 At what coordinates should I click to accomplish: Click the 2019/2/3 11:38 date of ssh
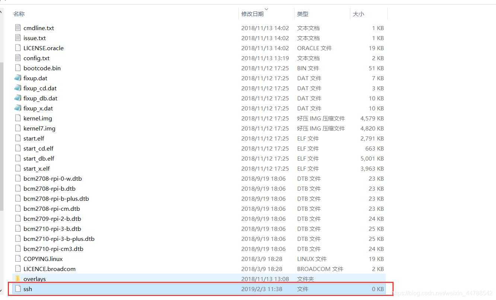tap(262, 289)
